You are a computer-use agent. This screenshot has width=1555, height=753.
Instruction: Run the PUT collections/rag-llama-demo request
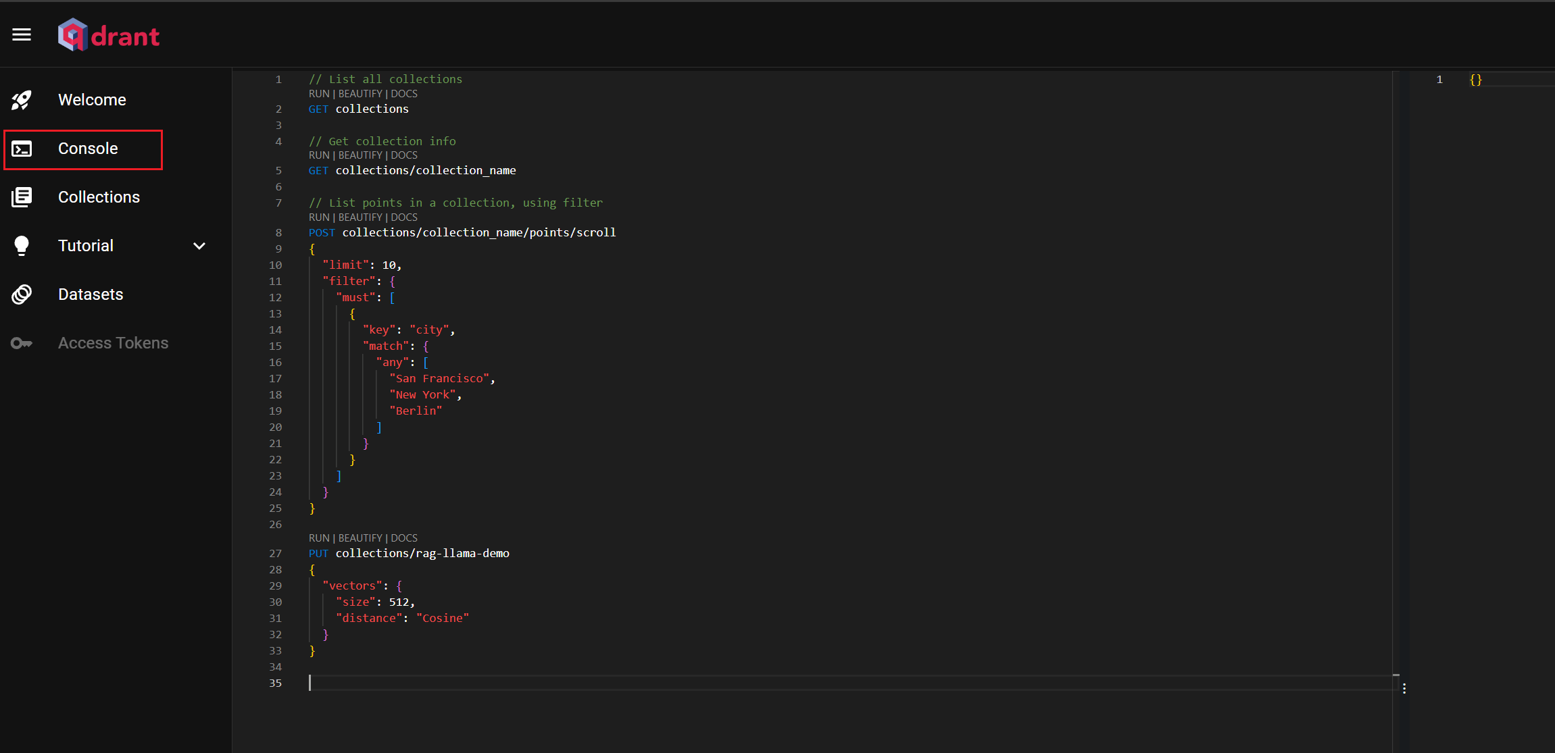pyautogui.click(x=319, y=538)
